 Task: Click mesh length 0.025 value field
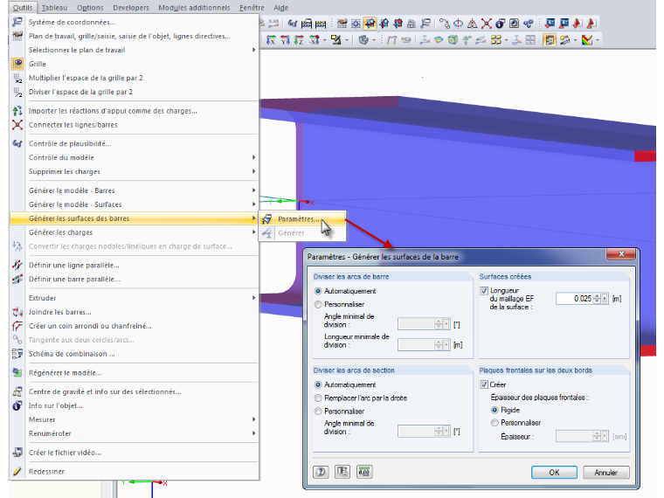click(x=575, y=299)
